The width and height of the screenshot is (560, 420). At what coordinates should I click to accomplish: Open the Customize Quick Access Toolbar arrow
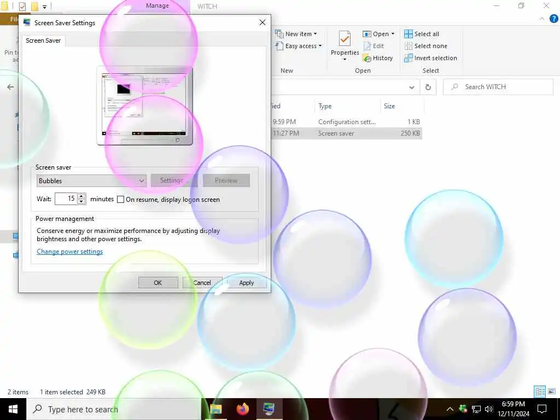pos(45,7)
